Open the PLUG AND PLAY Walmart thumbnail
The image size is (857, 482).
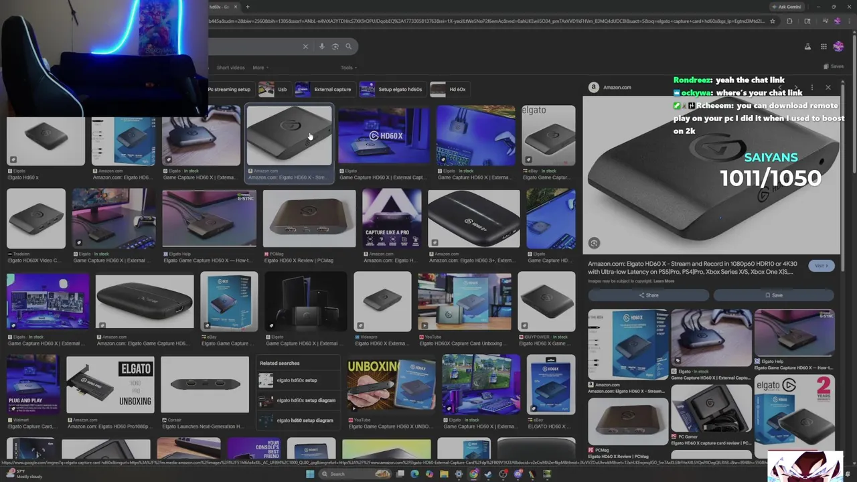pos(32,385)
